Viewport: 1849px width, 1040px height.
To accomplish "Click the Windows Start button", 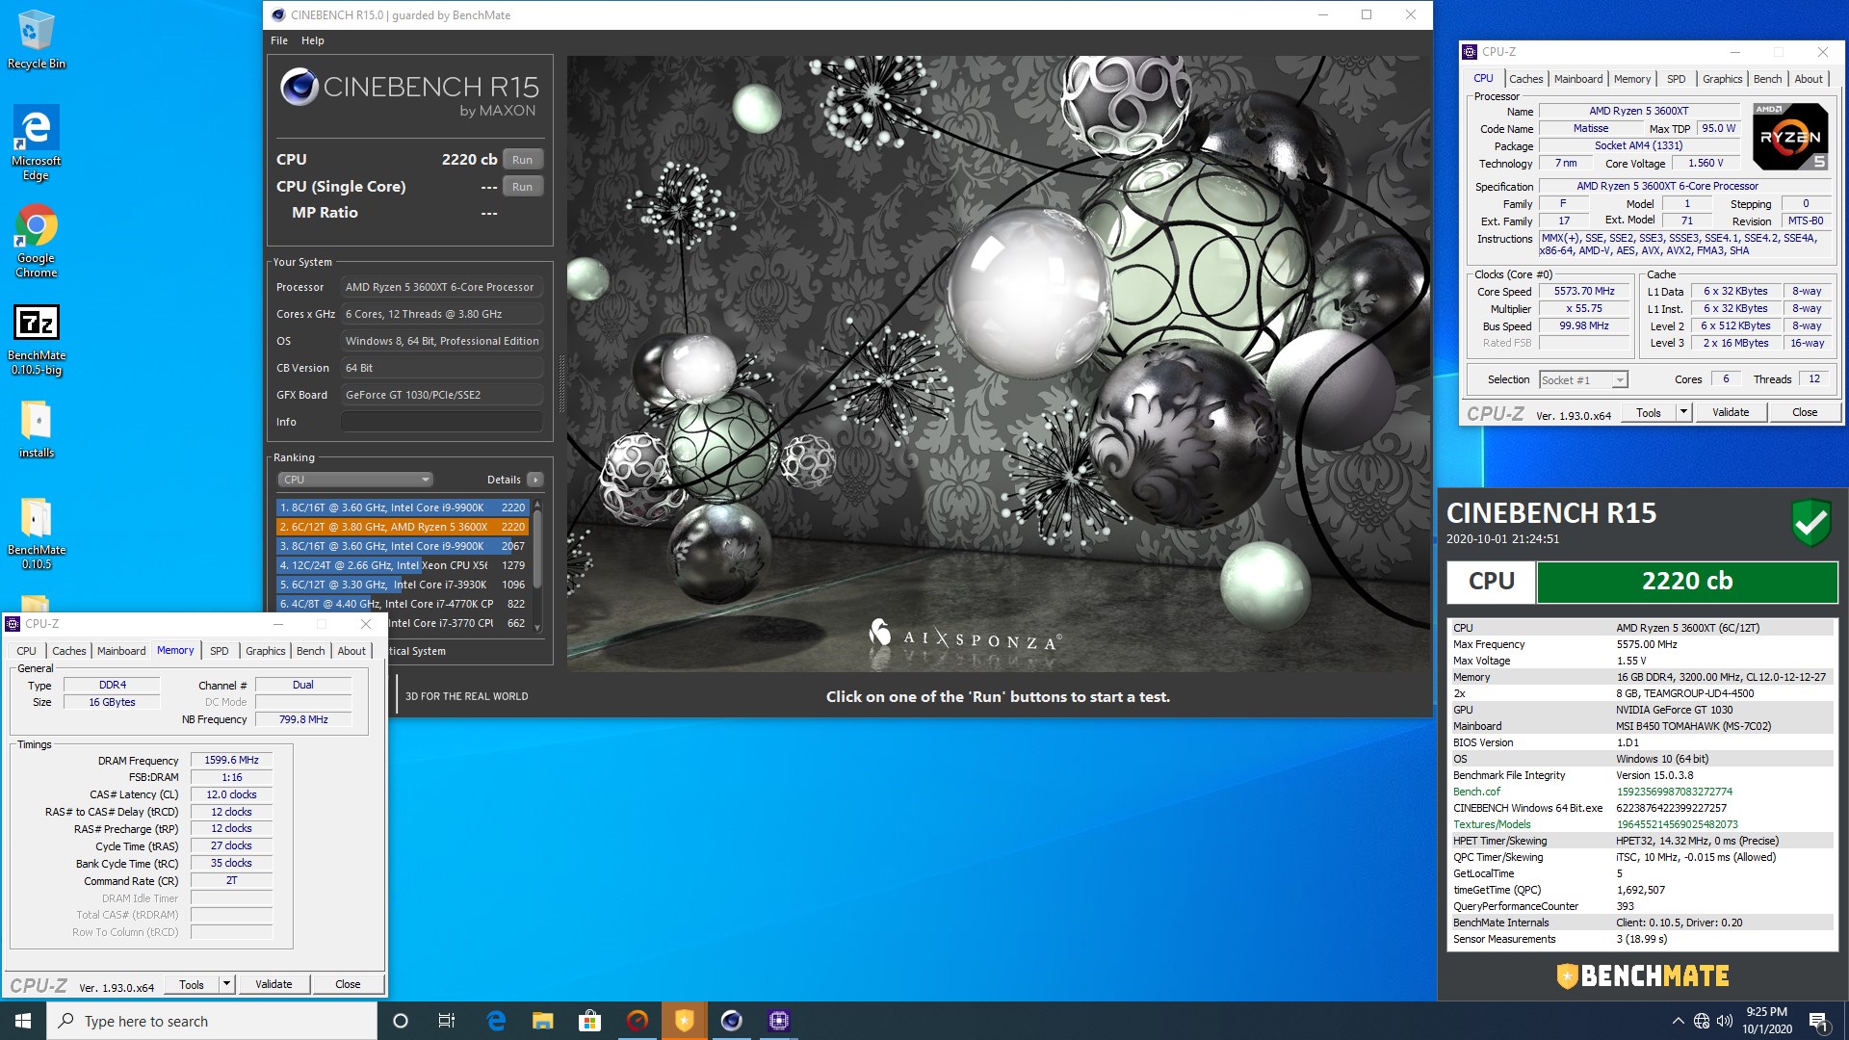I will point(23,1021).
